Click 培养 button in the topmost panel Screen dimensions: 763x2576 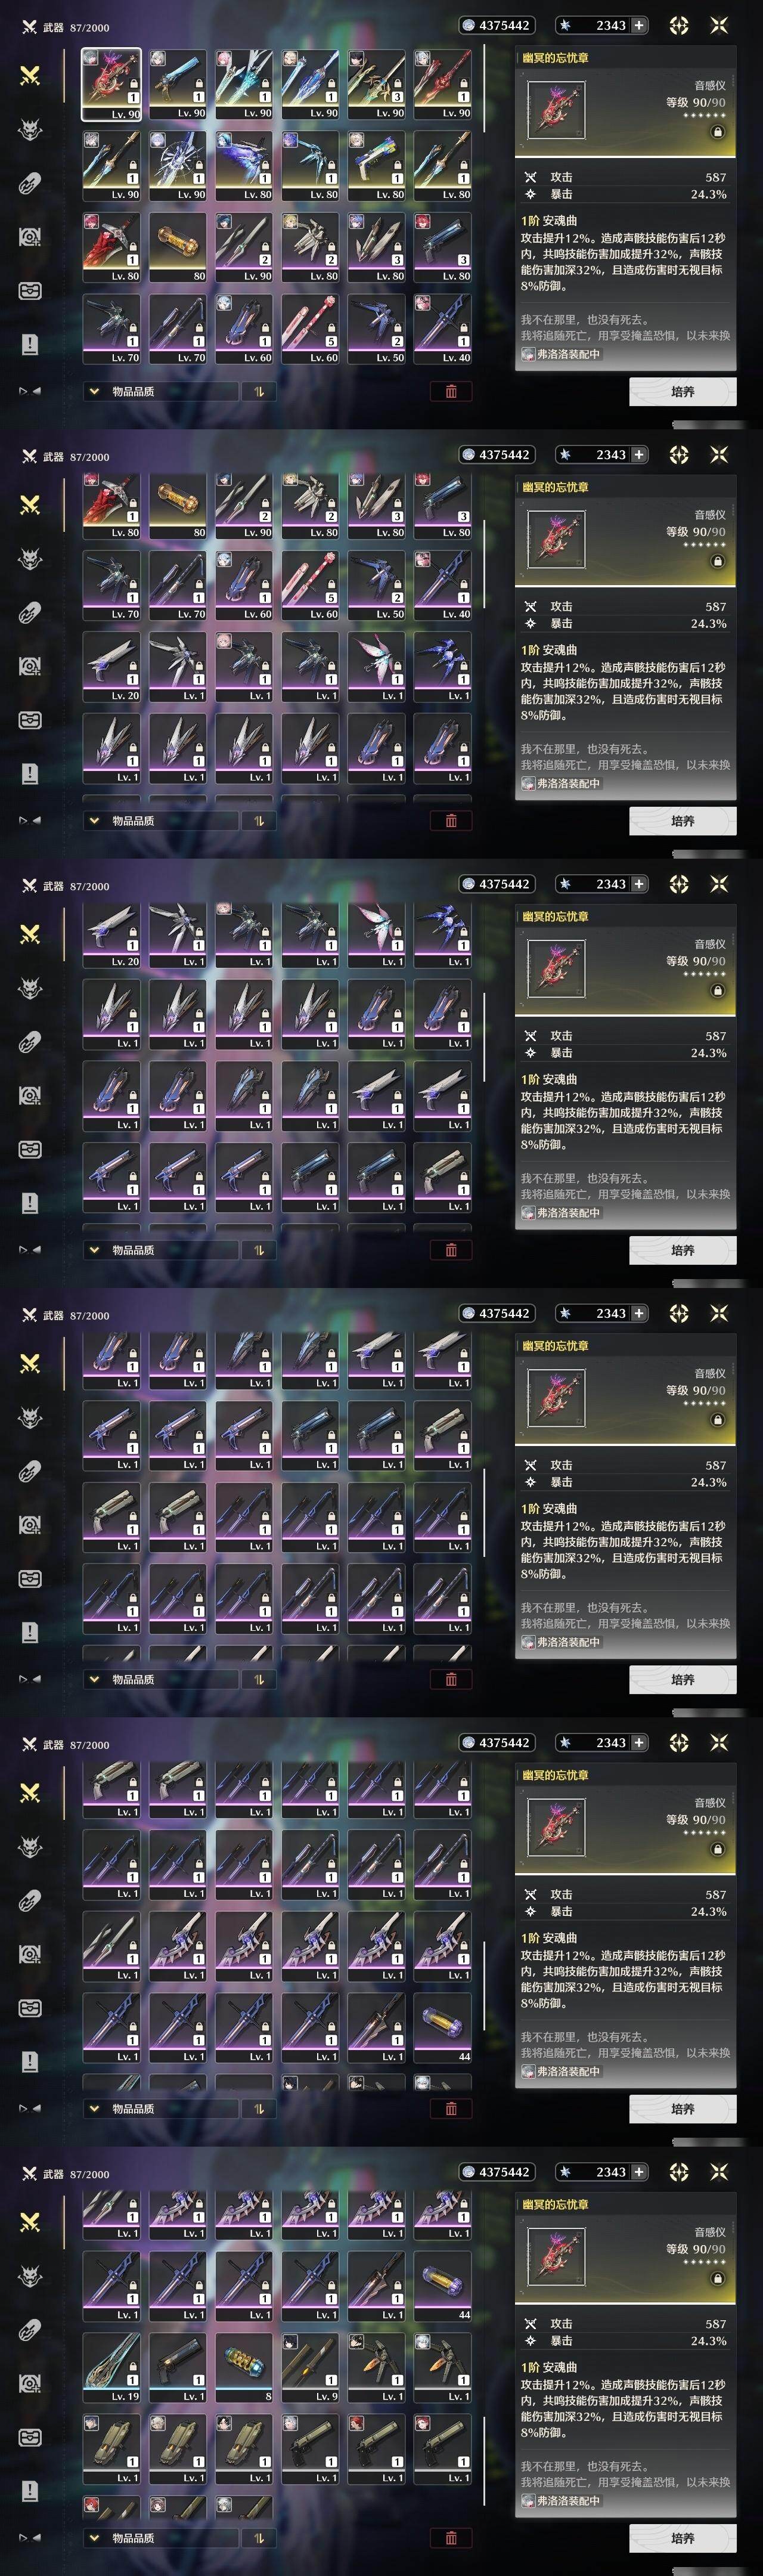click(x=682, y=391)
